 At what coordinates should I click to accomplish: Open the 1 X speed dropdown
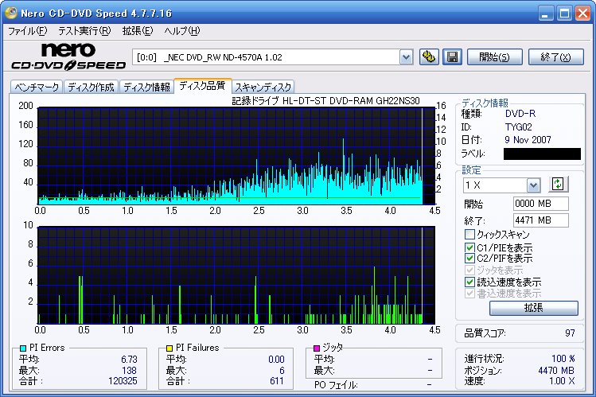tap(533, 185)
